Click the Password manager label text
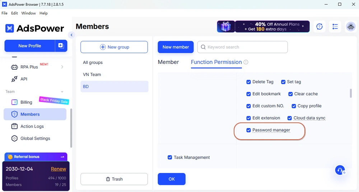Image resolution: width=359 pixels, height=192 pixels. [x=271, y=130]
